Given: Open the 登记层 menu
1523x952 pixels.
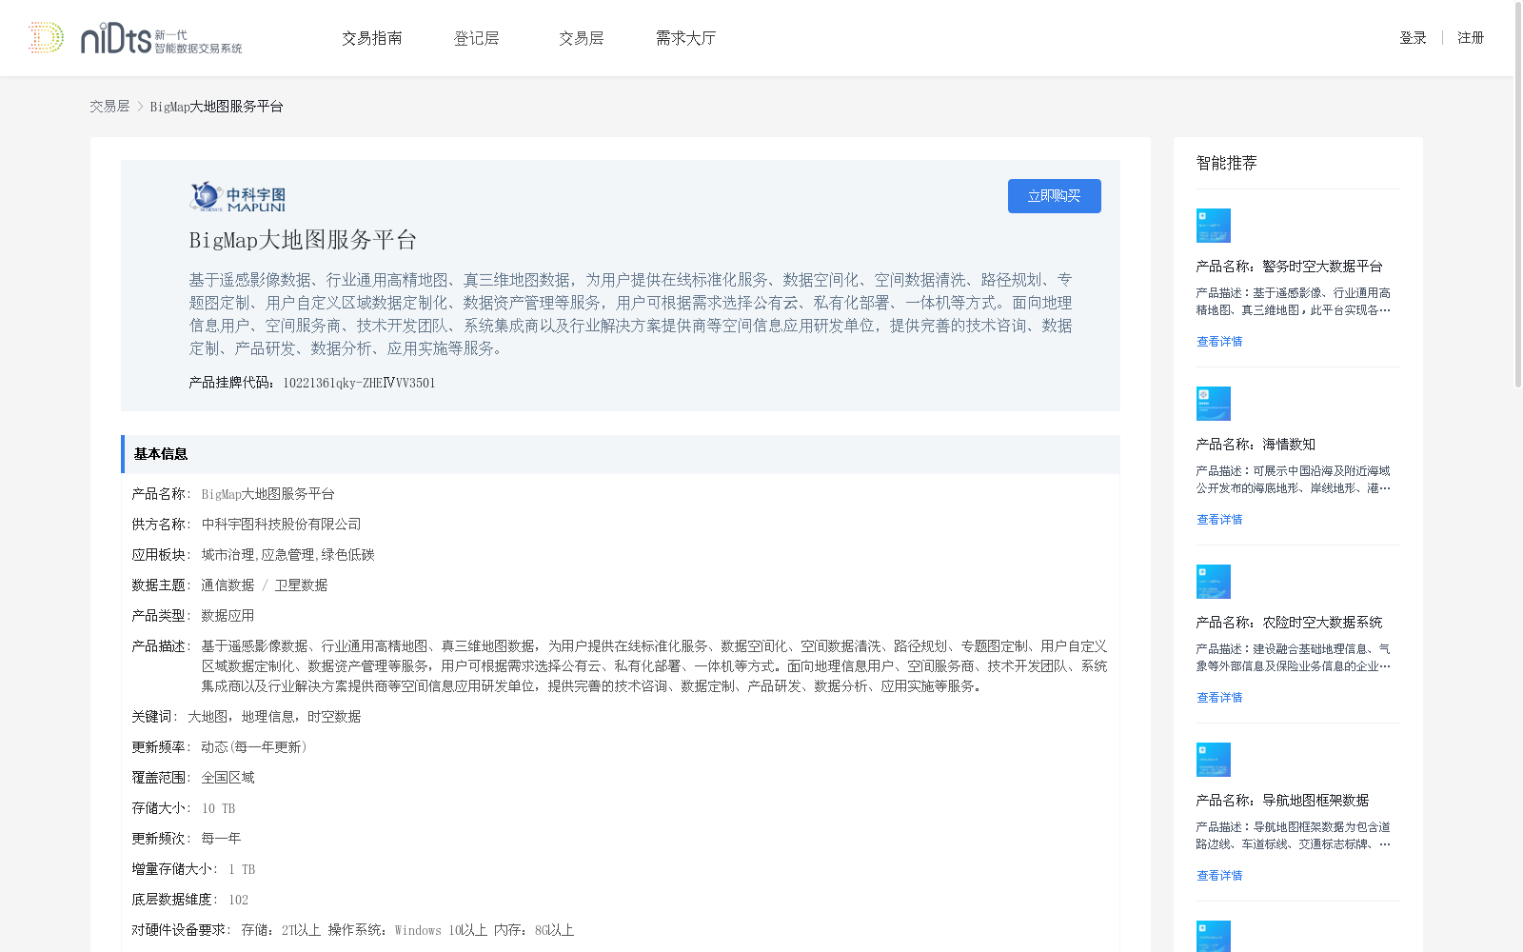Looking at the screenshot, I should click(x=477, y=38).
